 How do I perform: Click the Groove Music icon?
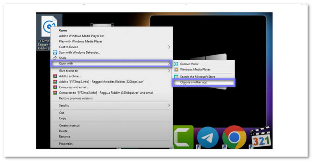click(176, 64)
